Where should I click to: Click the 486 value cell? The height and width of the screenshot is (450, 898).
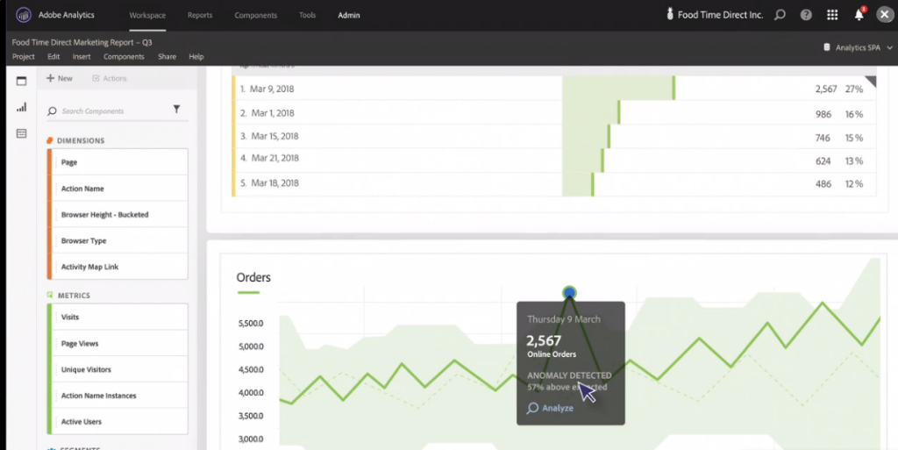click(x=823, y=184)
